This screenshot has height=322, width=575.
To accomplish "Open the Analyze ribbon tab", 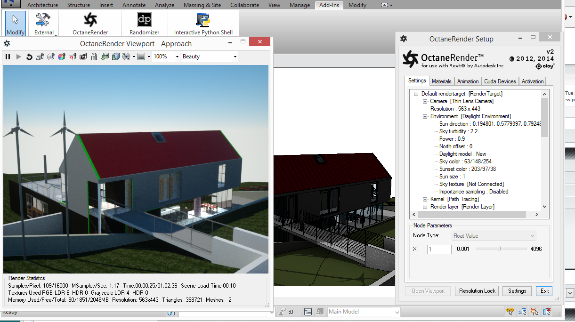I will click(165, 5).
